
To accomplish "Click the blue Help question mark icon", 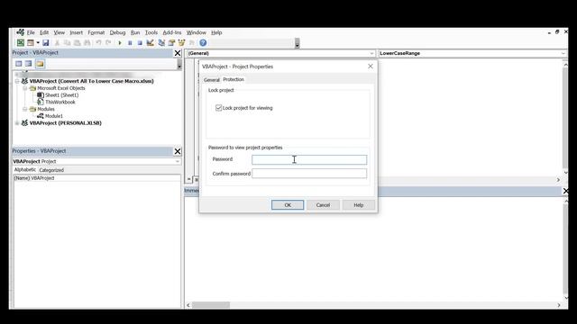I will (x=203, y=43).
